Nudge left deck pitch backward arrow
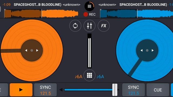This screenshot has width=173, height=97. (x=26, y=50)
